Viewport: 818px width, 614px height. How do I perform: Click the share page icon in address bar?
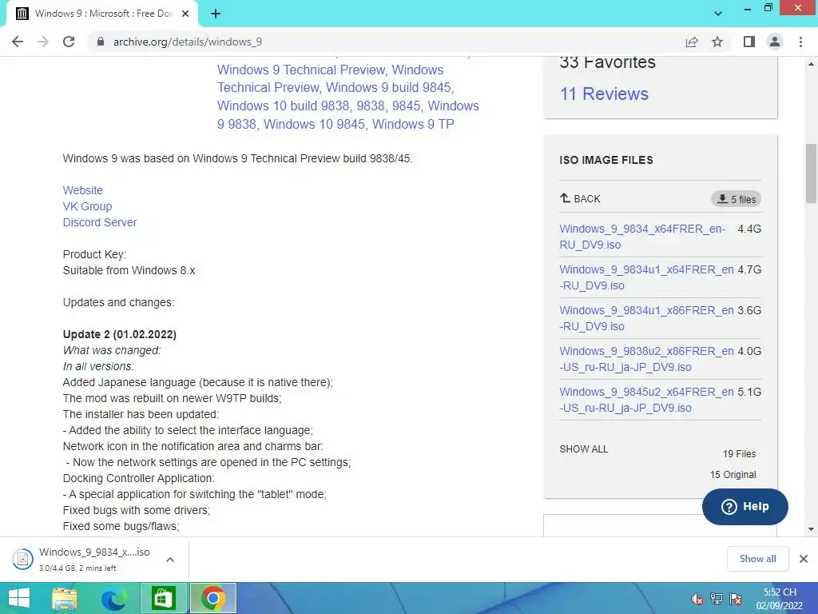coord(692,42)
